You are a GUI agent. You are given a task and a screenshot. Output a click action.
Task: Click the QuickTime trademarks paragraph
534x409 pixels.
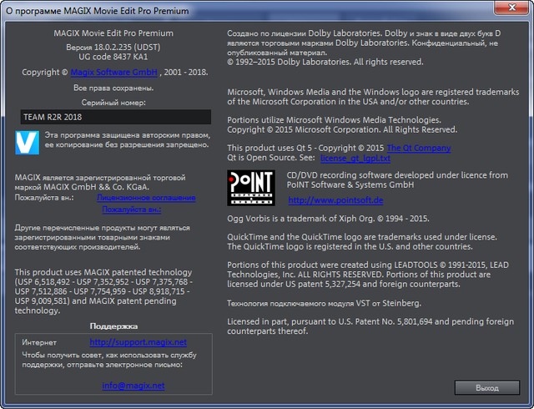click(x=362, y=242)
